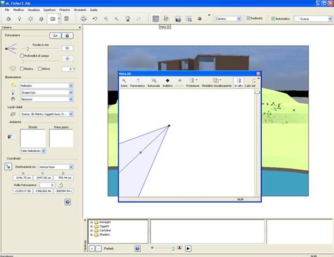Open the Visualizza menu
The image size is (334, 257).
coord(34,10)
